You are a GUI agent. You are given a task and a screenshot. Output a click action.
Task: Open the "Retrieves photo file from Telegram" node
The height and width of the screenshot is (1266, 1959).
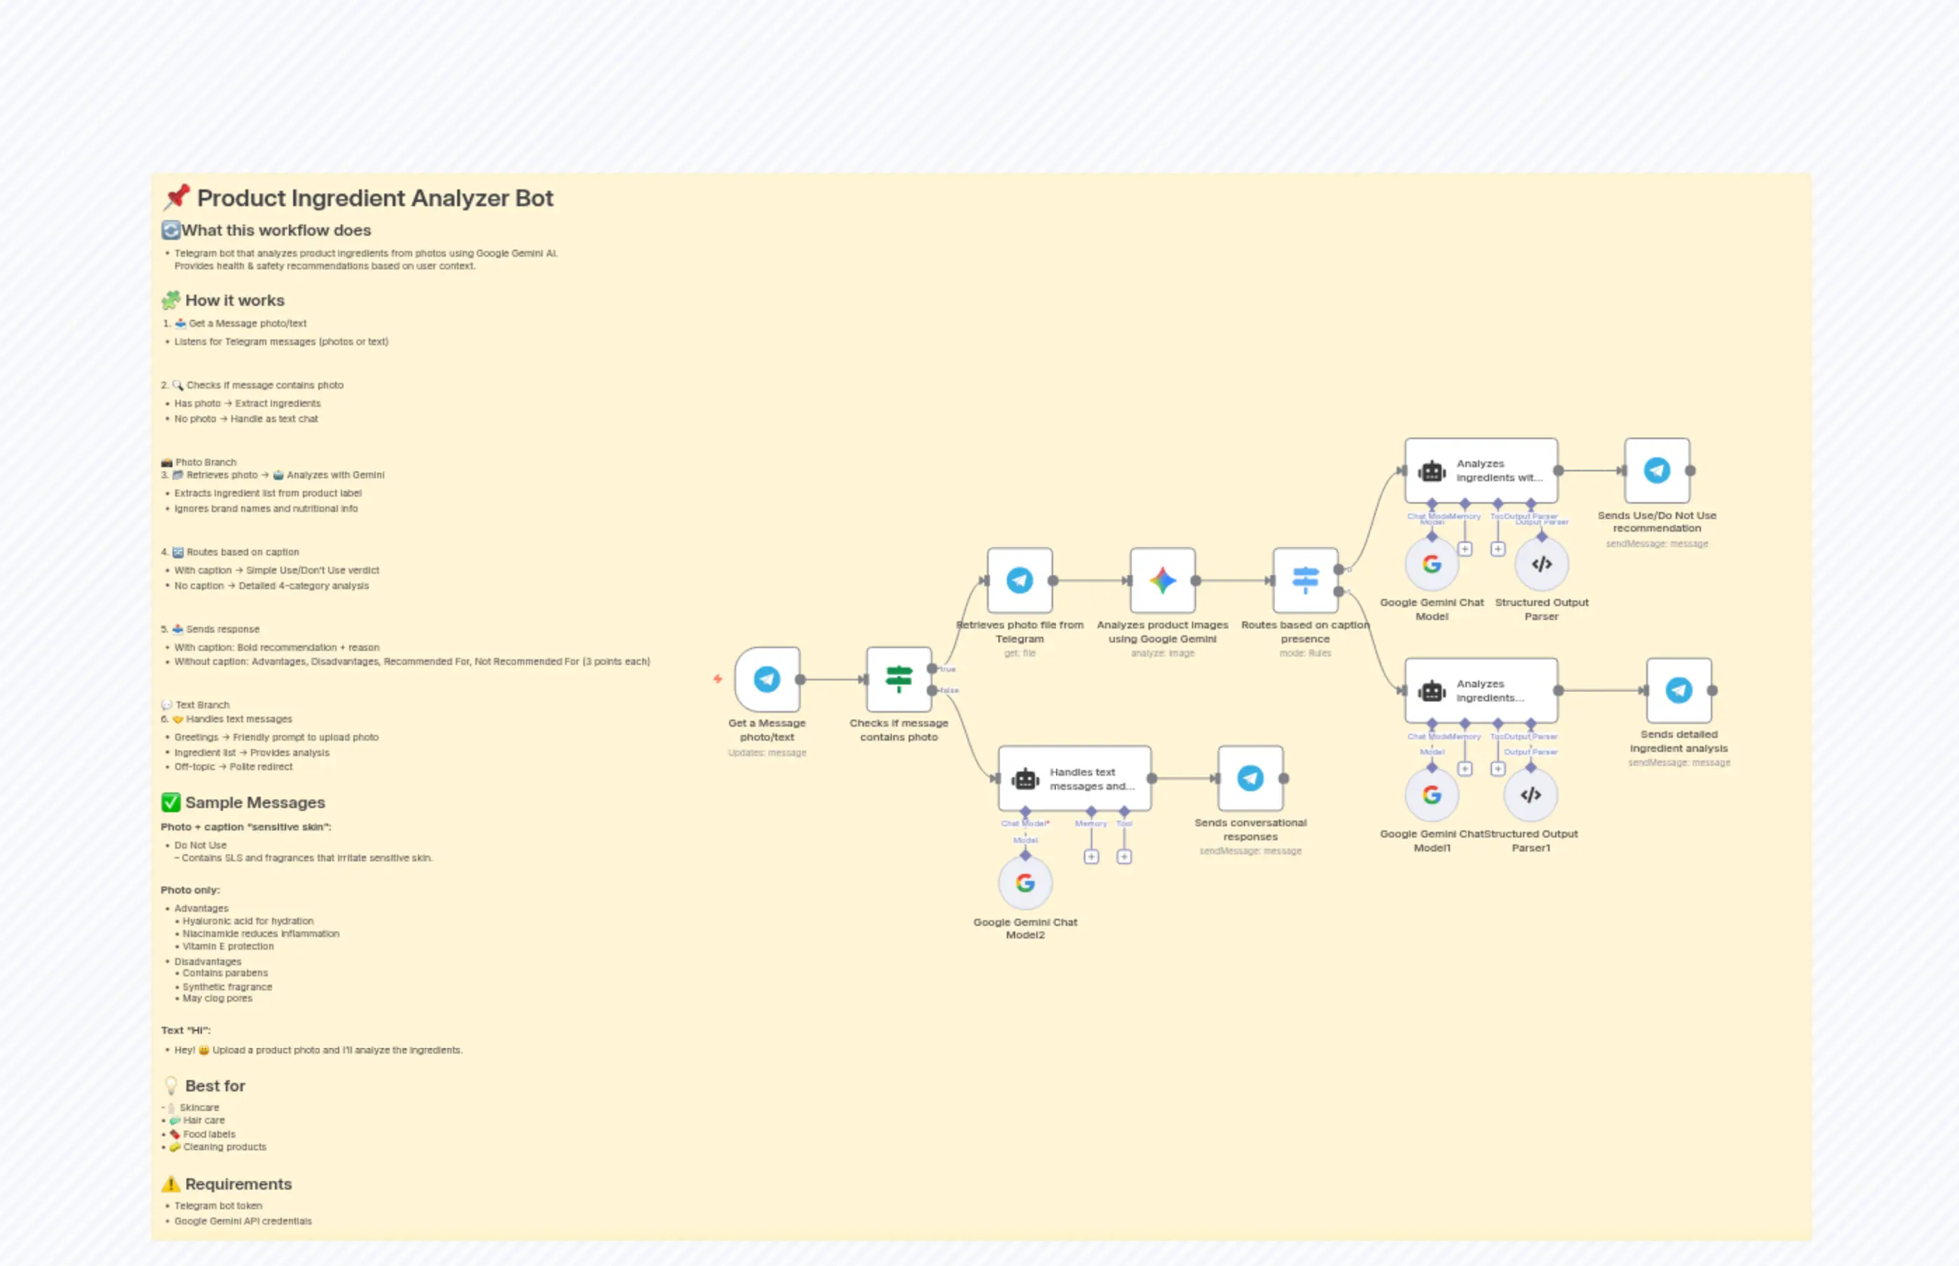point(1021,579)
